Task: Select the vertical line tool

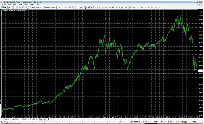Action: coord(138,7)
